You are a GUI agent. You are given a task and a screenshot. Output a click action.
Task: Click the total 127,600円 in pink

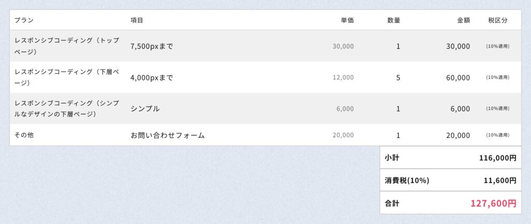pyautogui.click(x=493, y=203)
